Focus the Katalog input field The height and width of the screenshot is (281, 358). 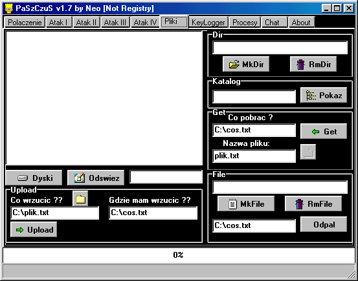pyautogui.click(x=254, y=96)
